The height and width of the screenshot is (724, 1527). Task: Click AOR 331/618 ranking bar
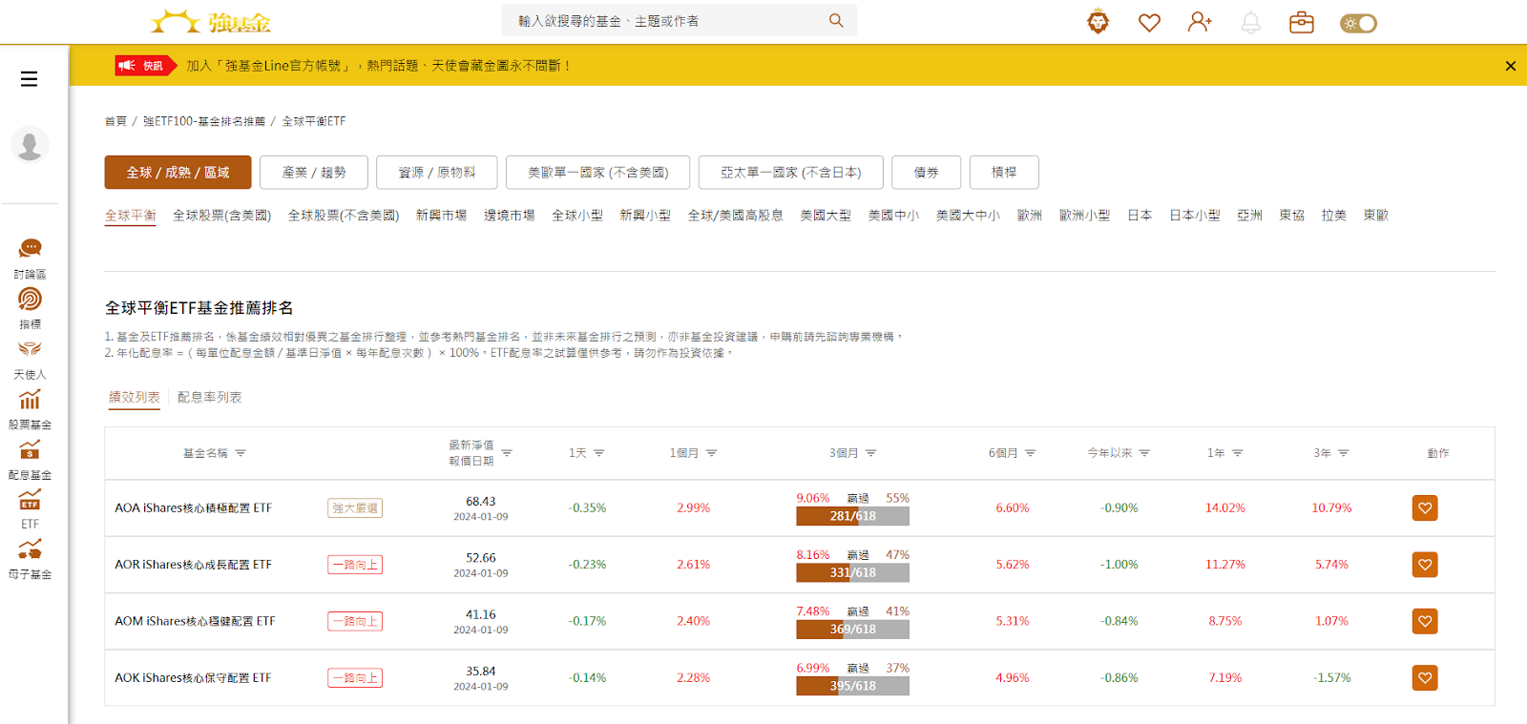coord(852,573)
